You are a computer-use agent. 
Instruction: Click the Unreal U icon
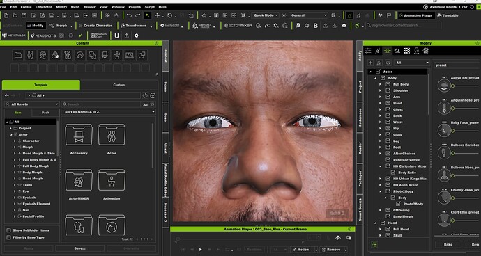[116, 35]
